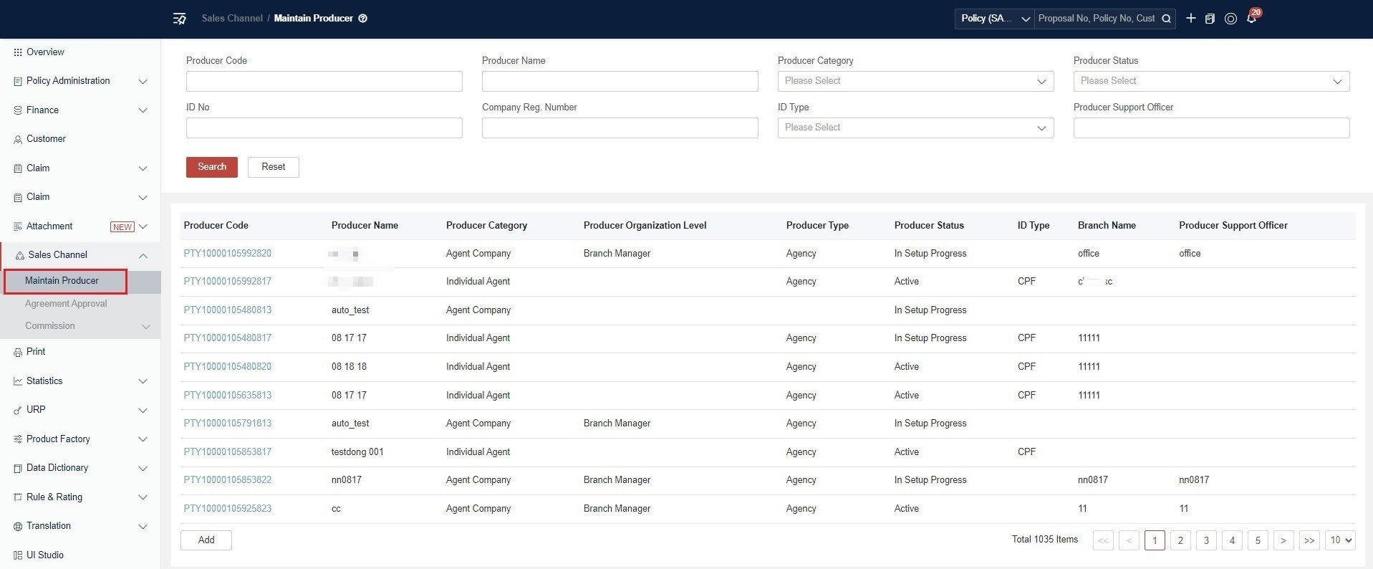The image size is (1373, 569).
Task: Open the Producer Status dropdown
Action: [x=1211, y=81]
